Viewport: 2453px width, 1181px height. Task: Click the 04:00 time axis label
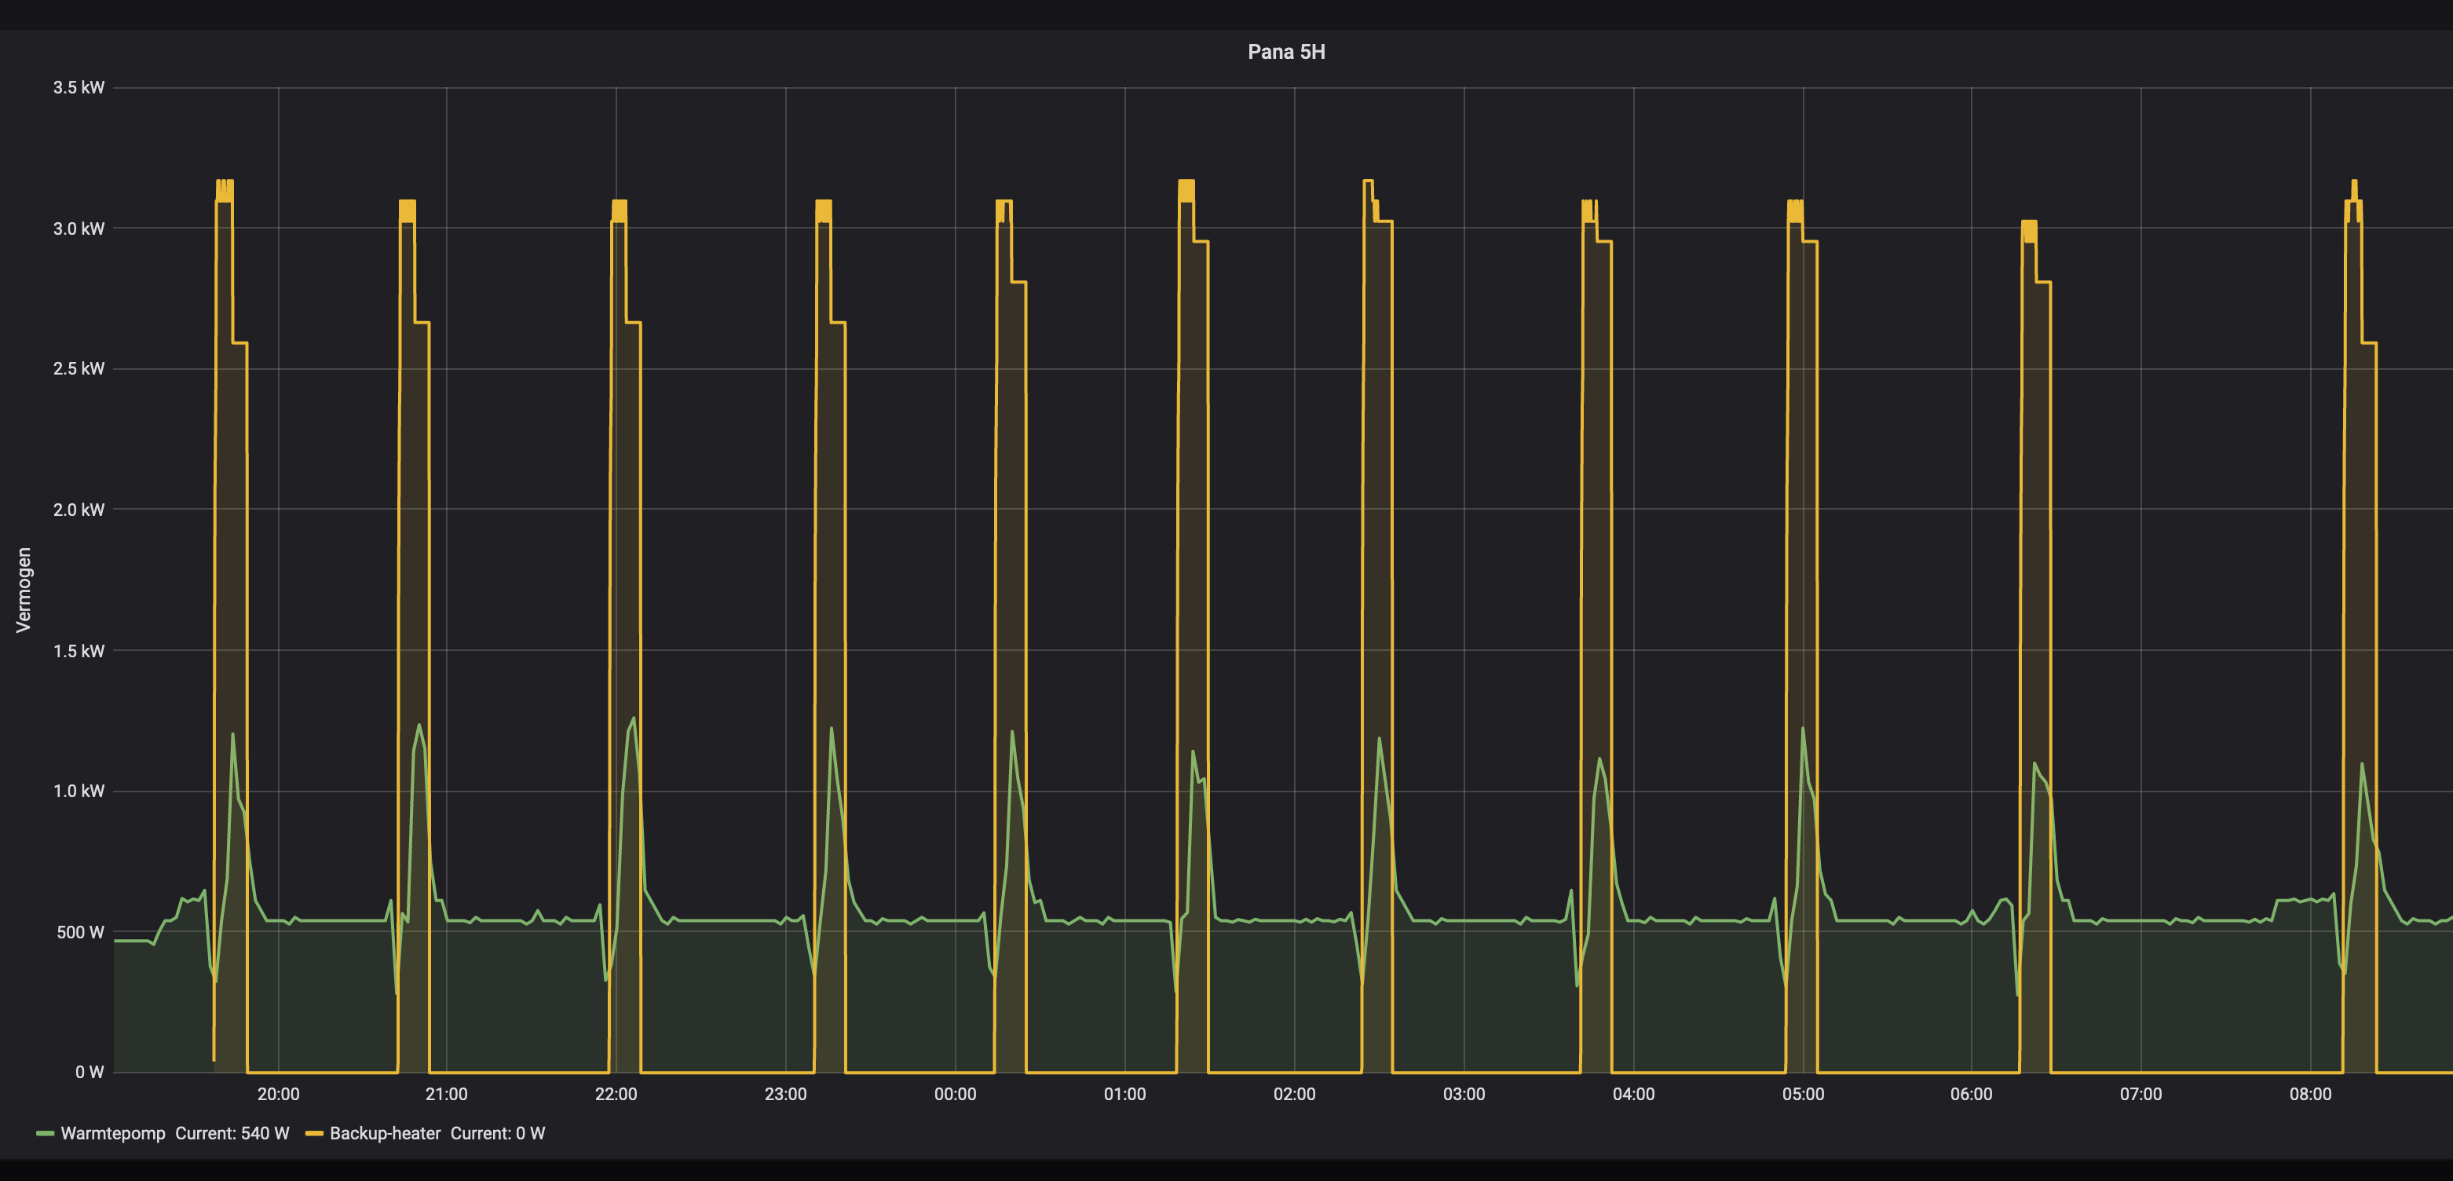1633,1095
